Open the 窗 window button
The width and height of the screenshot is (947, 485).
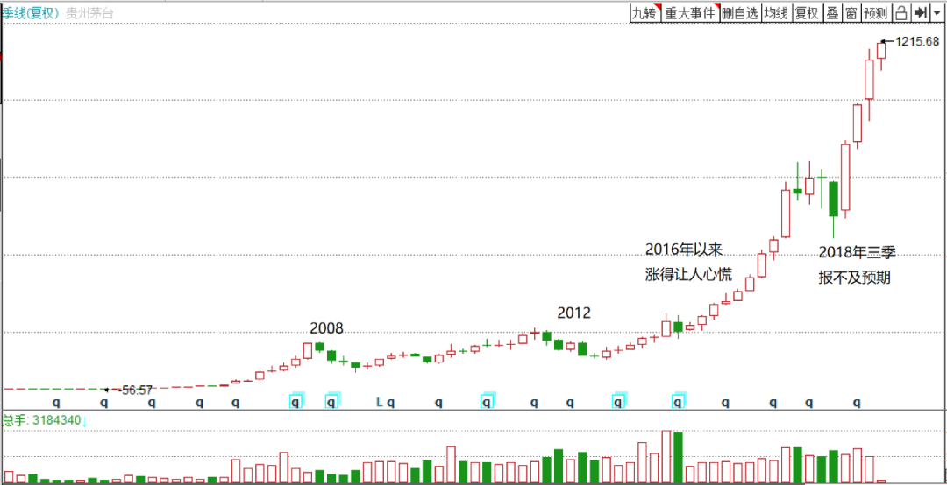[x=851, y=12]
